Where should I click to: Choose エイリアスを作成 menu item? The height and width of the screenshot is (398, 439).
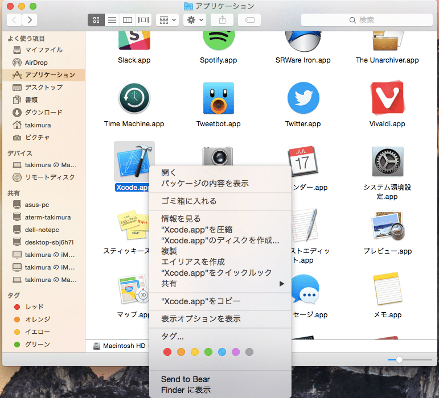tap(220, 262)
